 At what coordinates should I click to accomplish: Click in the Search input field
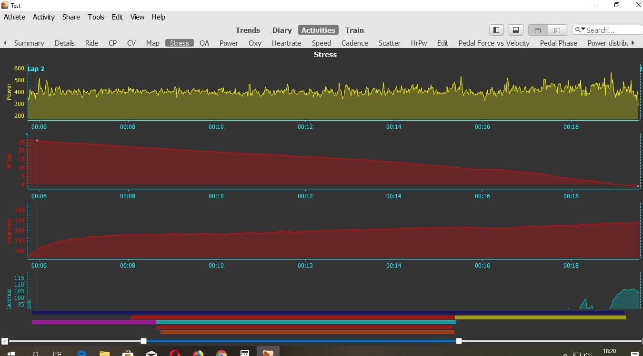(x=613, y=30)
